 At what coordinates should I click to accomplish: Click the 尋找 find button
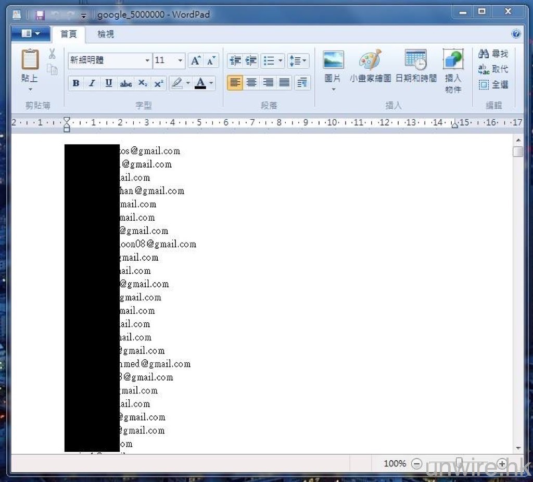pyautogui.click(x=493, y=54)
